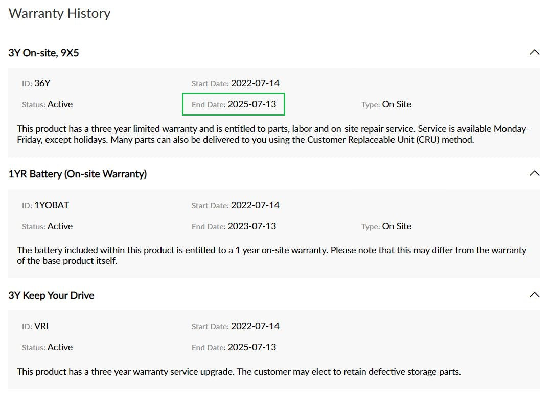Image resolution: width=552 pixels, height=400 pixels.
Task: Click the 36Y warranty ID value
Action: pyautogui.click(x=42, y=83)
